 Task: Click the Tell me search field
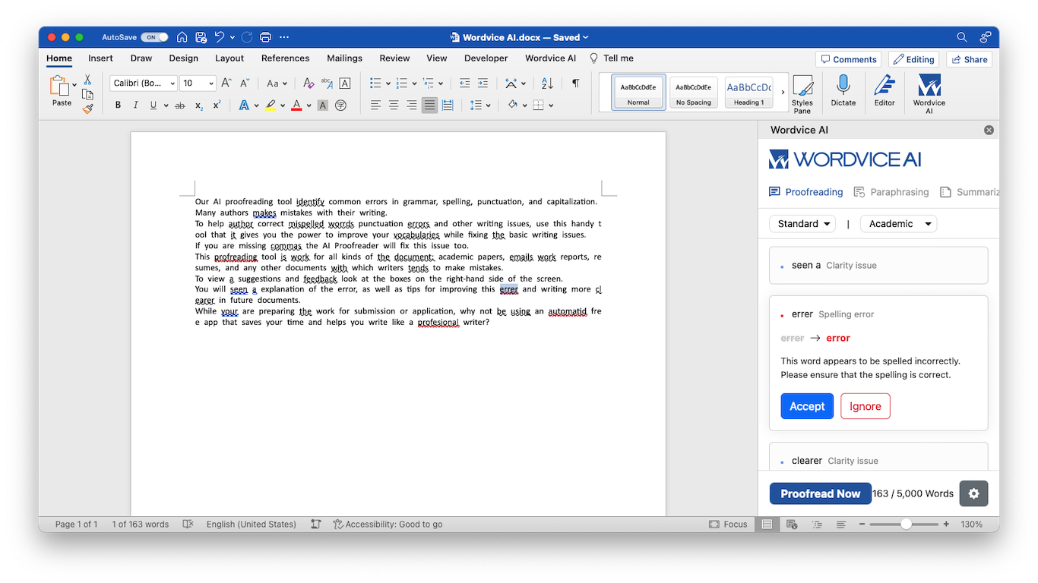[x=612, y=58]
